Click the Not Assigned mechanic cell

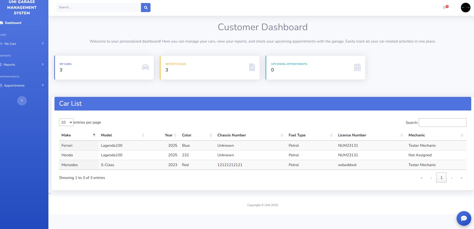[x=436, y=155]
